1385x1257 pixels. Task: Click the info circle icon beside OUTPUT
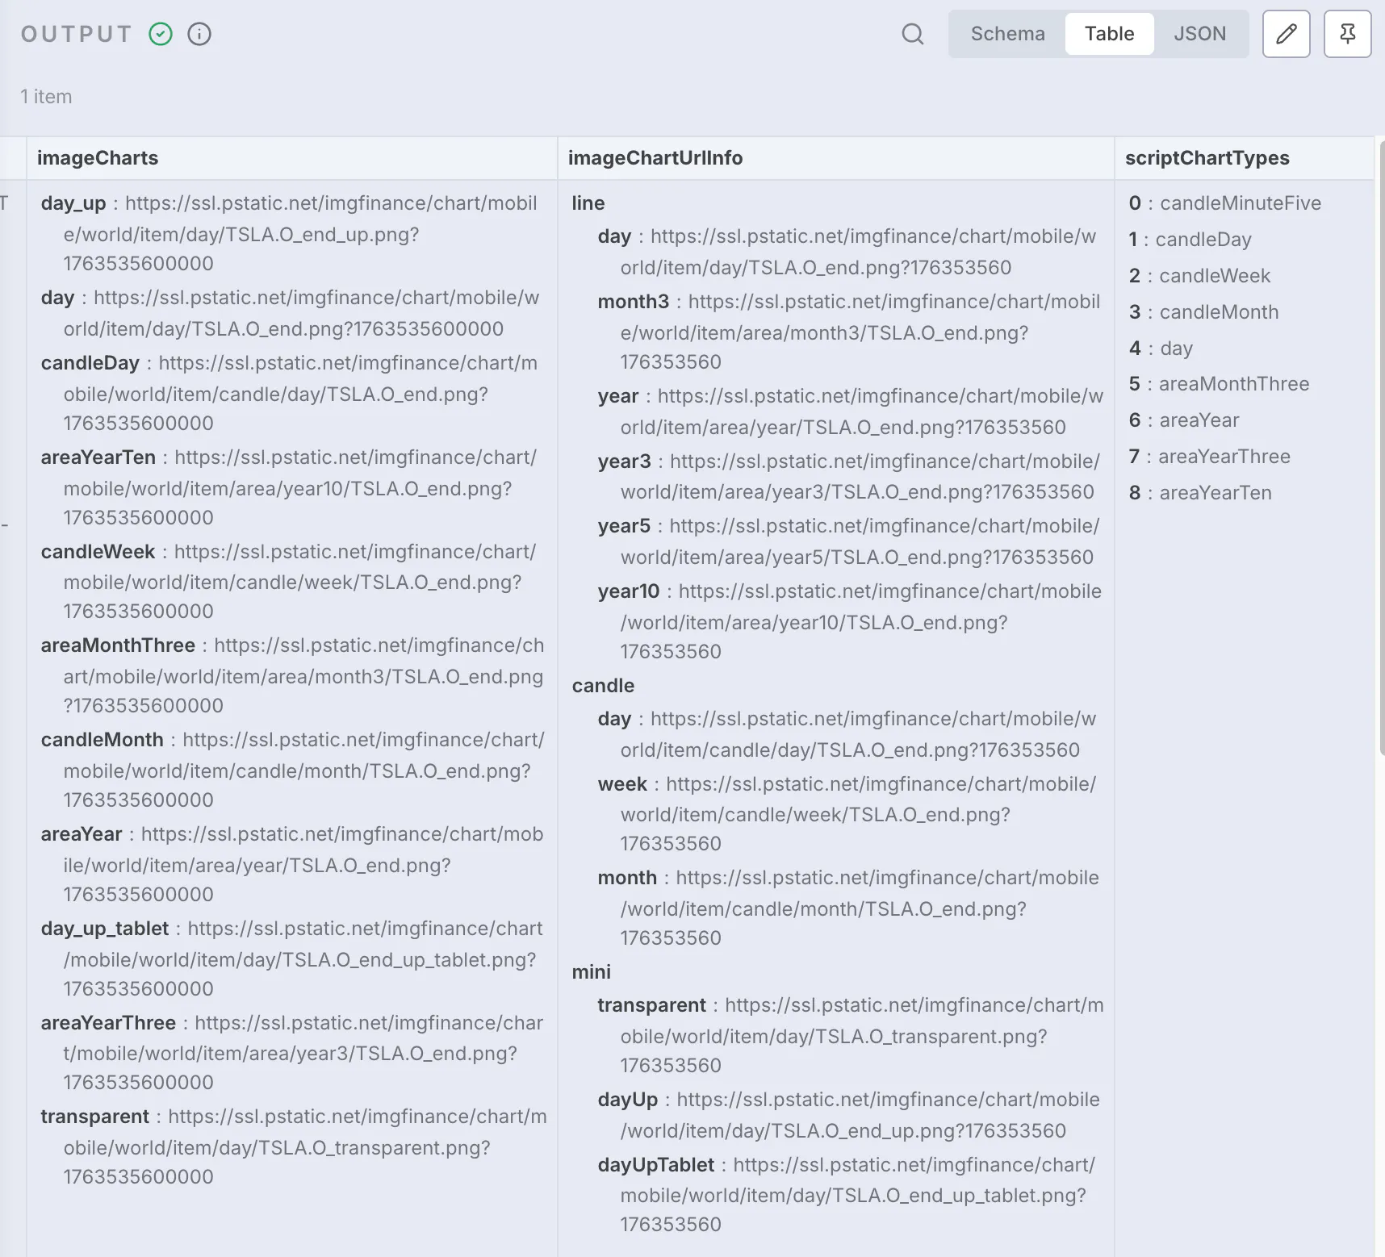click(x=199, y=34)
